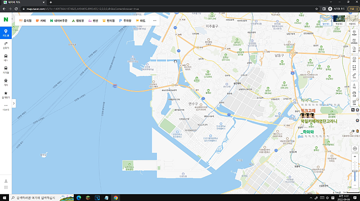The image size is (360, 201).
Task: Select the distance measuring ruler tool
Action: tap(355, 75)
